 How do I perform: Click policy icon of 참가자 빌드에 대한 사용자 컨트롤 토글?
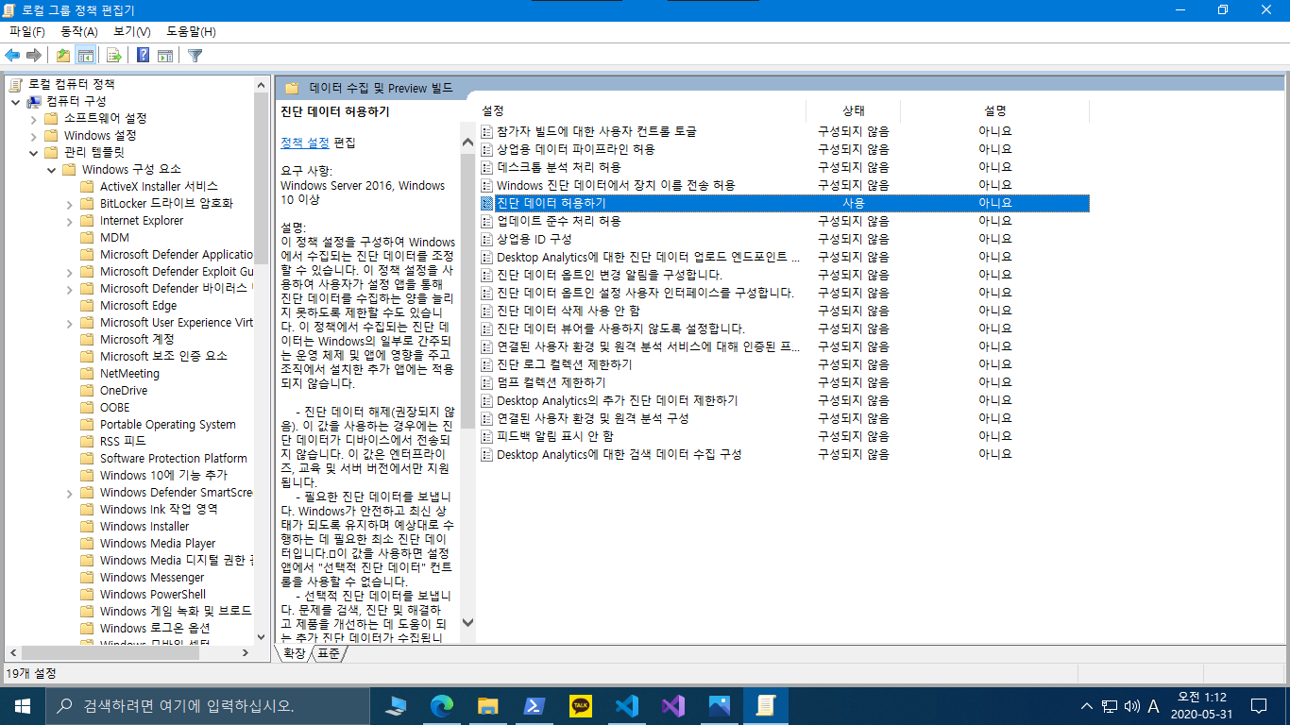coord(487,131)
